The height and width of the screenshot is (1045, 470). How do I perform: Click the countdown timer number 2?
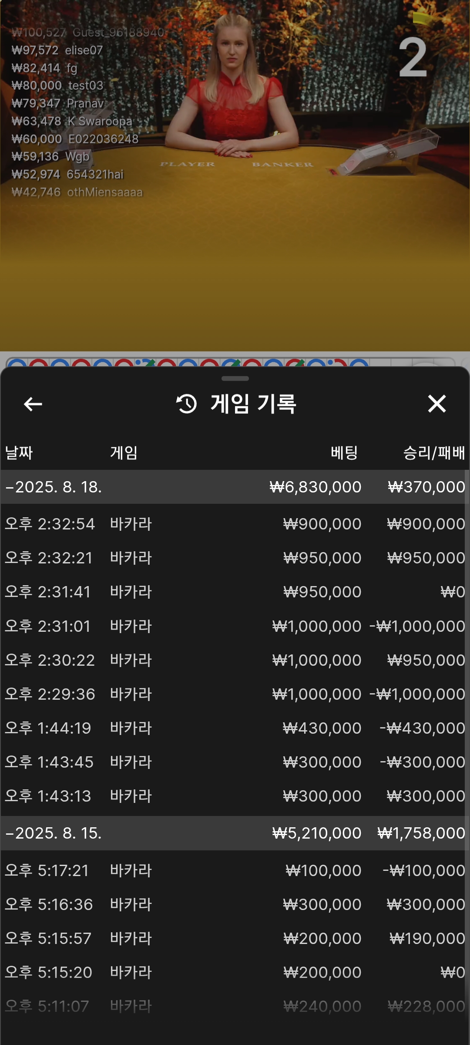click(x=413, y=57)
